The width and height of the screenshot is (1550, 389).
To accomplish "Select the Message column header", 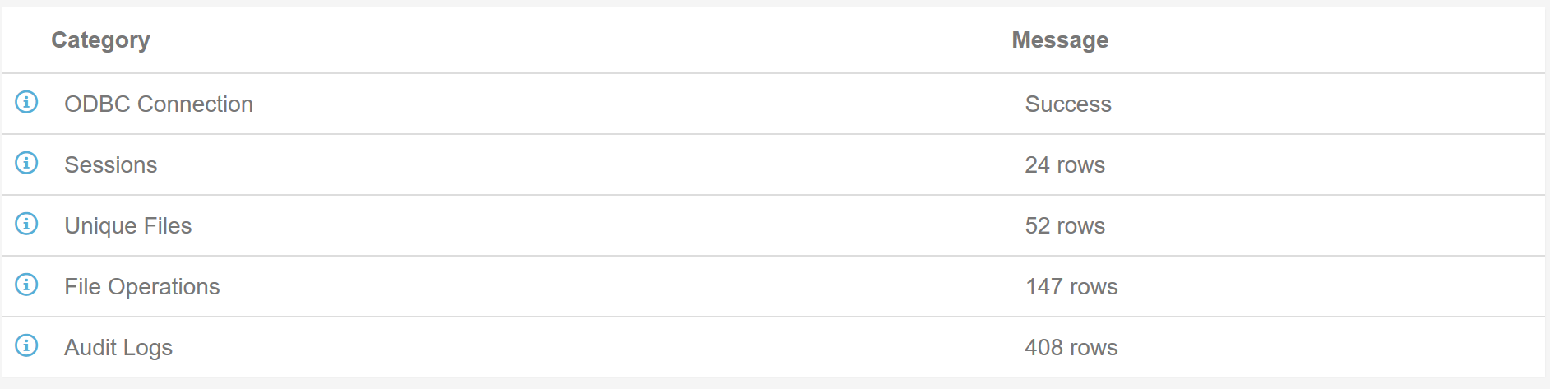I will [1060, 40].
